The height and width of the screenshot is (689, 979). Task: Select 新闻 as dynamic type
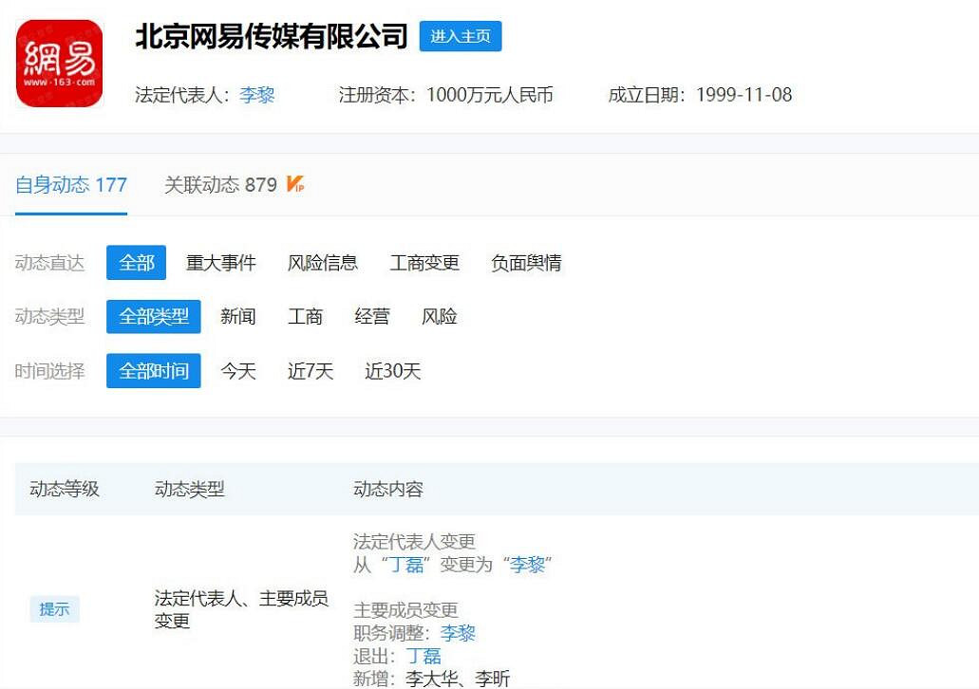(237, 317)
